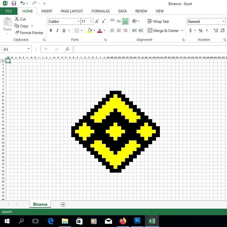Apply Comma Style icon
The image size is (227, 227).
coord(207,30)
